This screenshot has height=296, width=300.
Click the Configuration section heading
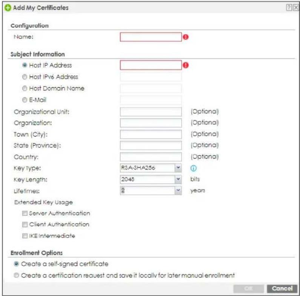(x=30, y=26)
